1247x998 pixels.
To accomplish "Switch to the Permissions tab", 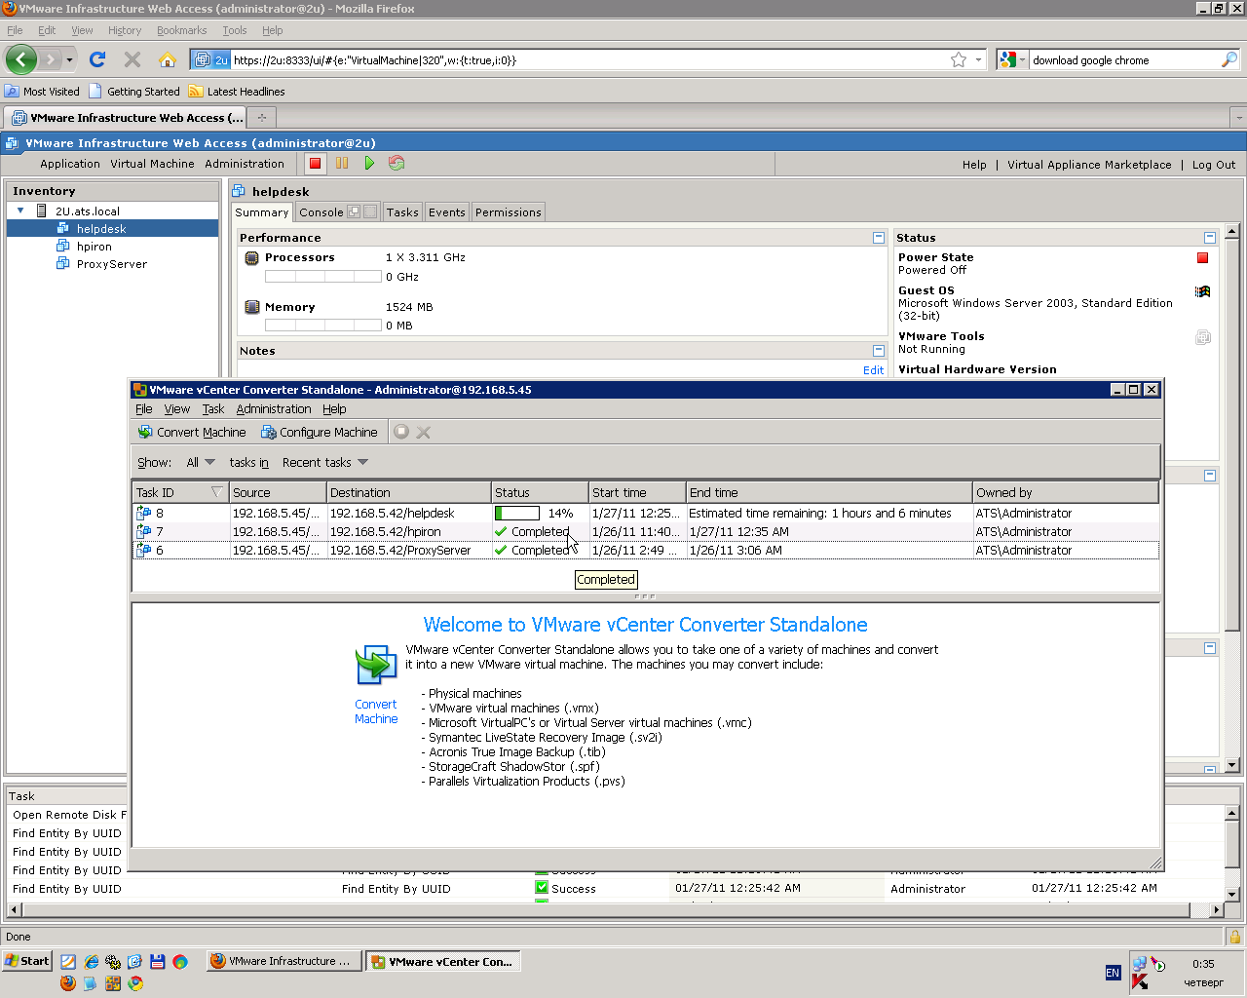I will click(508, 211).
